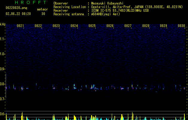This screenshot has height=120, width=188.
Task: Click the Receiver label
Action: click(x=61, y=10)
